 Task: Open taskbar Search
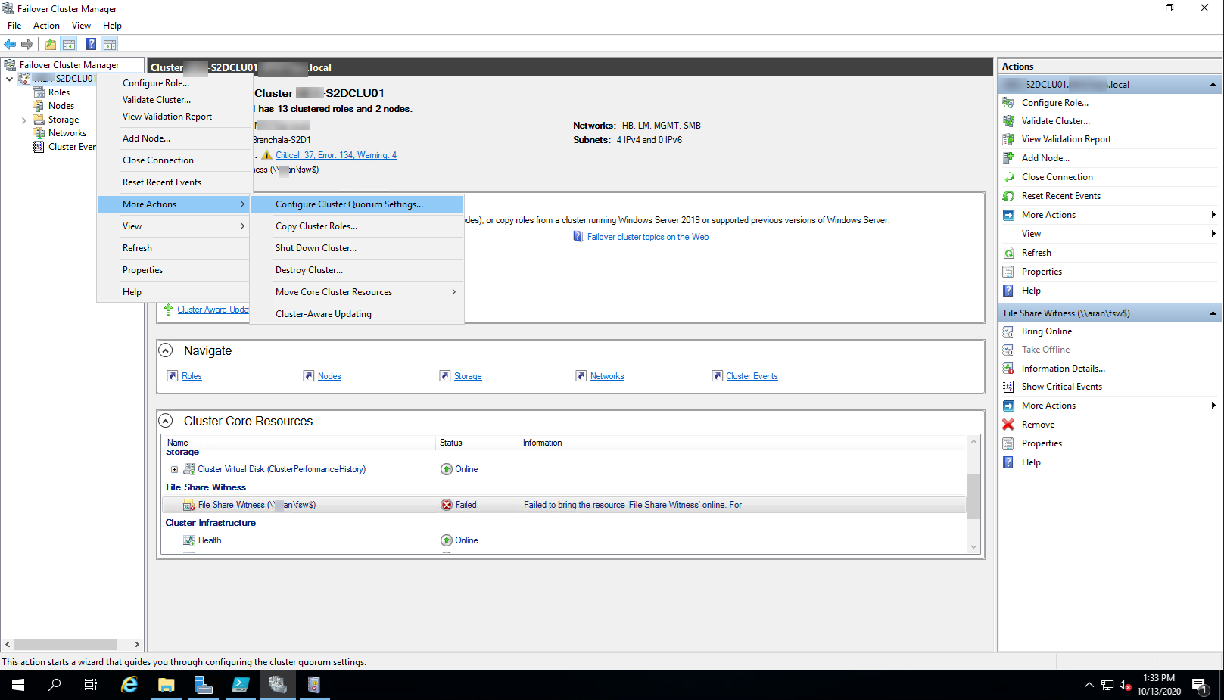(55, 685)
